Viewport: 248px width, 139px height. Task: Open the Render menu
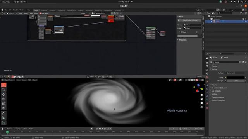(15, 10)
